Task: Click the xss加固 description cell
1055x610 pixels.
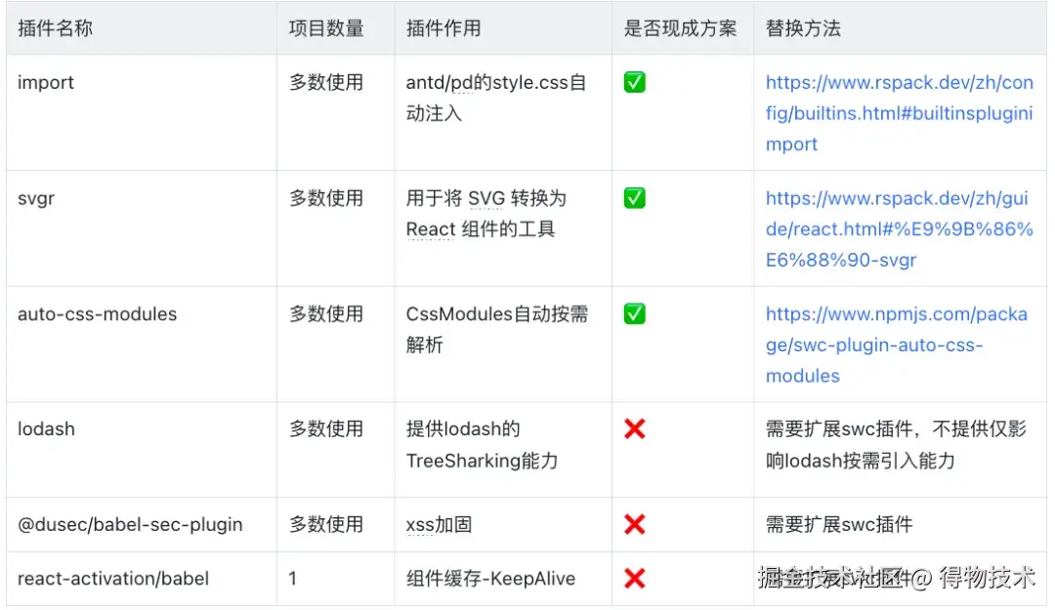Action: pyautogui.click(x=503, y=524)
